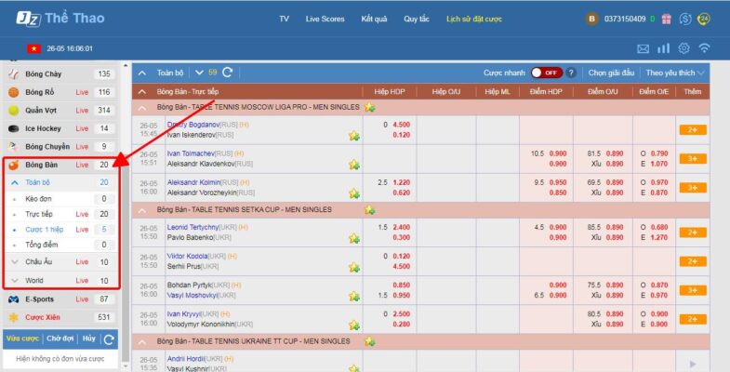Screen dimensions: 730x372
Task: Click the wifi signal icon
Action: [x=704, y=48]
